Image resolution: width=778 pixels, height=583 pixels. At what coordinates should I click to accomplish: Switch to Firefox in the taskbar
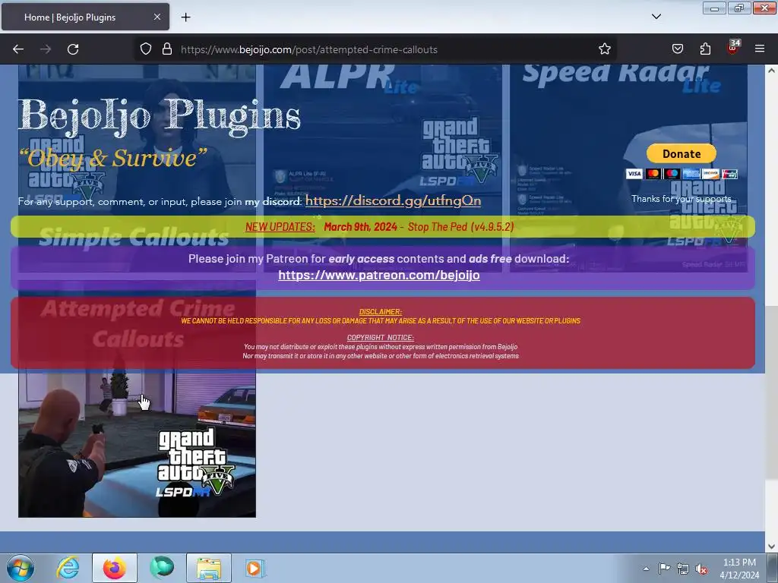115,568
